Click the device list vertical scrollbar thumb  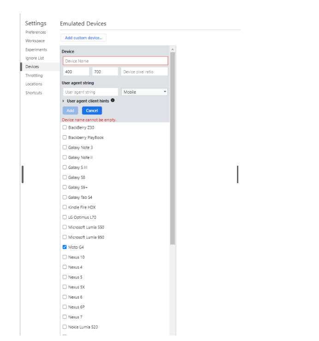click(172, 148)
